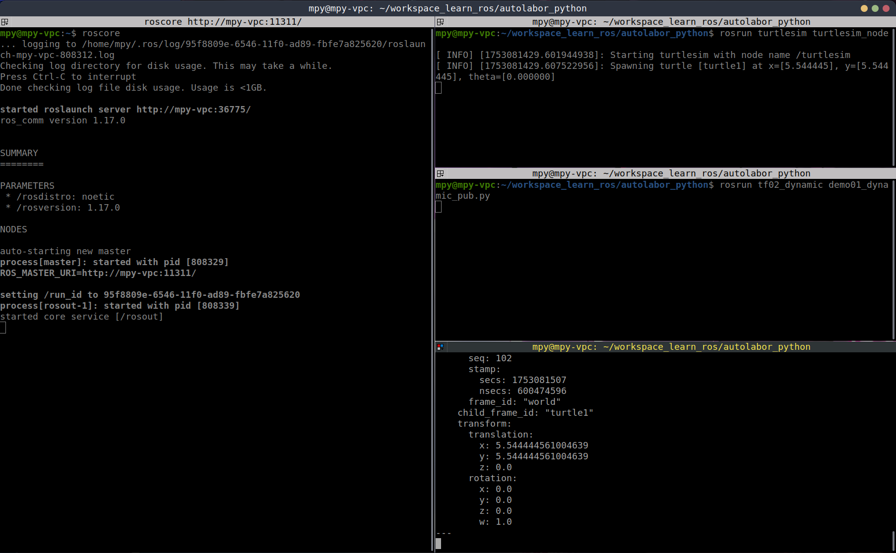
Task: Click the title bar above the tf02_dynamic command
Action: (x=671, y=173)
